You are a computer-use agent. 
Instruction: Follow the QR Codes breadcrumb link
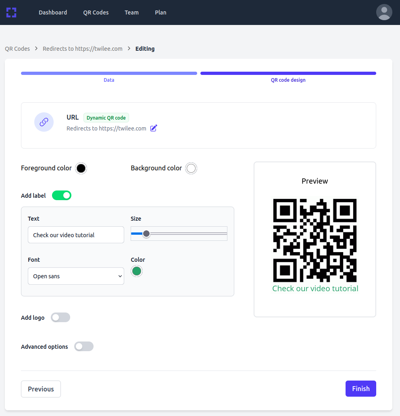point(17,49)
